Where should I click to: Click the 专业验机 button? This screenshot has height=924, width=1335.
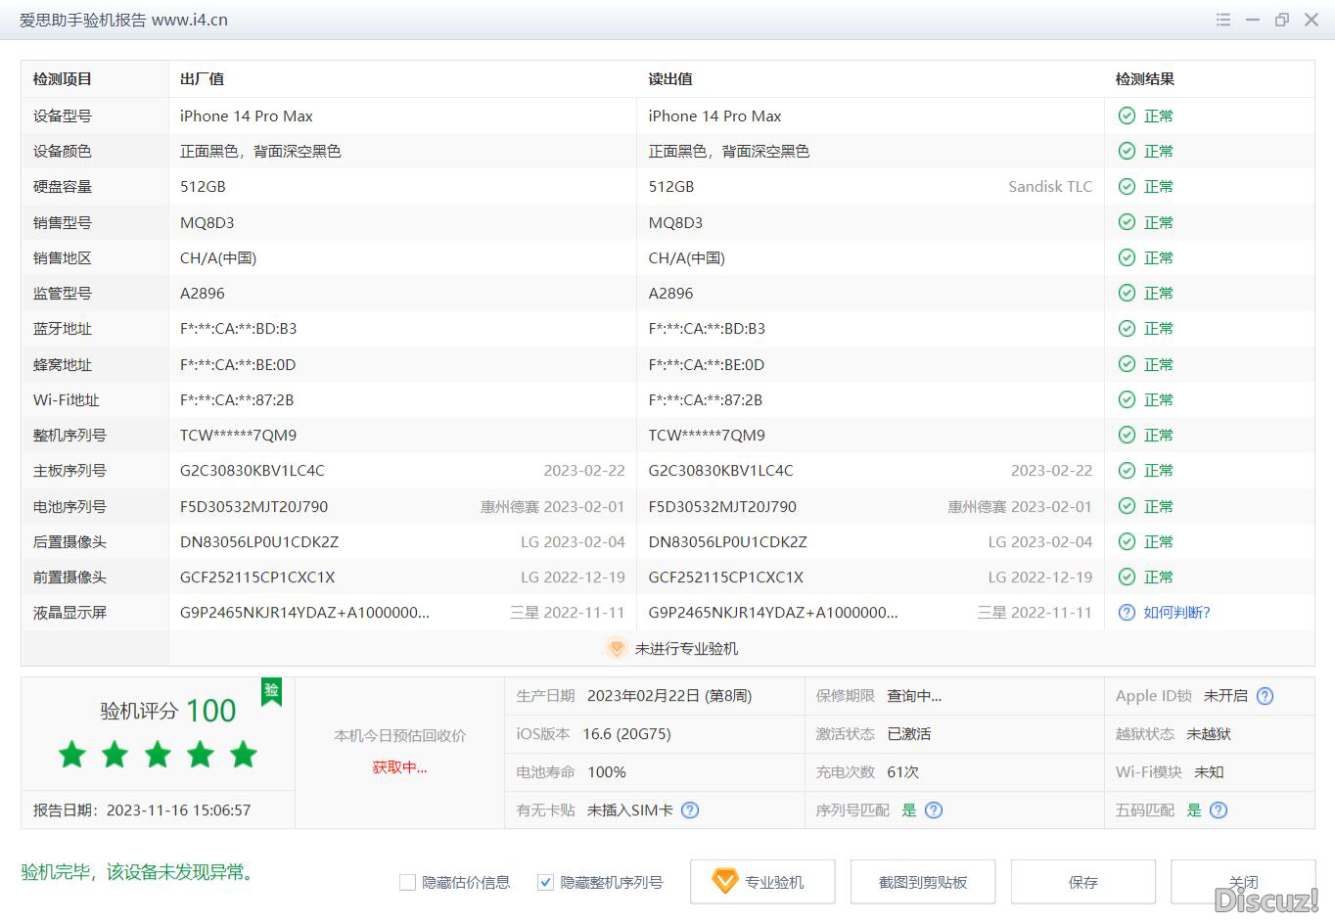(x=762, y=882)
